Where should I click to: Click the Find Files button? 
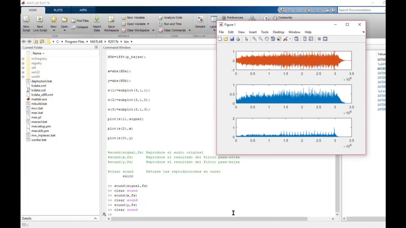[x=80, y=21]
